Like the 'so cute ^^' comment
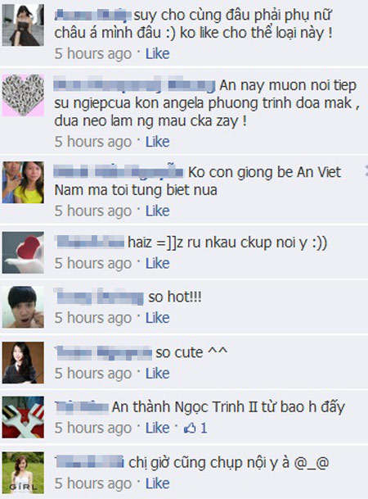Image resolution: width=368 pixels, height=499 pixels. [x=158, y=374]
